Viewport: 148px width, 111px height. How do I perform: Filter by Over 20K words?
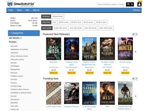point(76,28)
